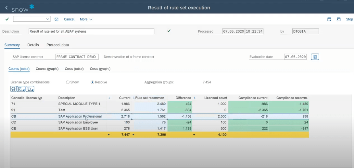This screenshot has width=354, height=168.
Task: Click the subtotal marker before 4.100
Action: pos(194,135)
